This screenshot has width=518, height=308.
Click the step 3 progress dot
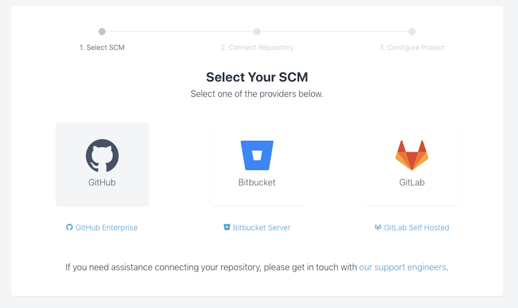(x=412, y=32)
